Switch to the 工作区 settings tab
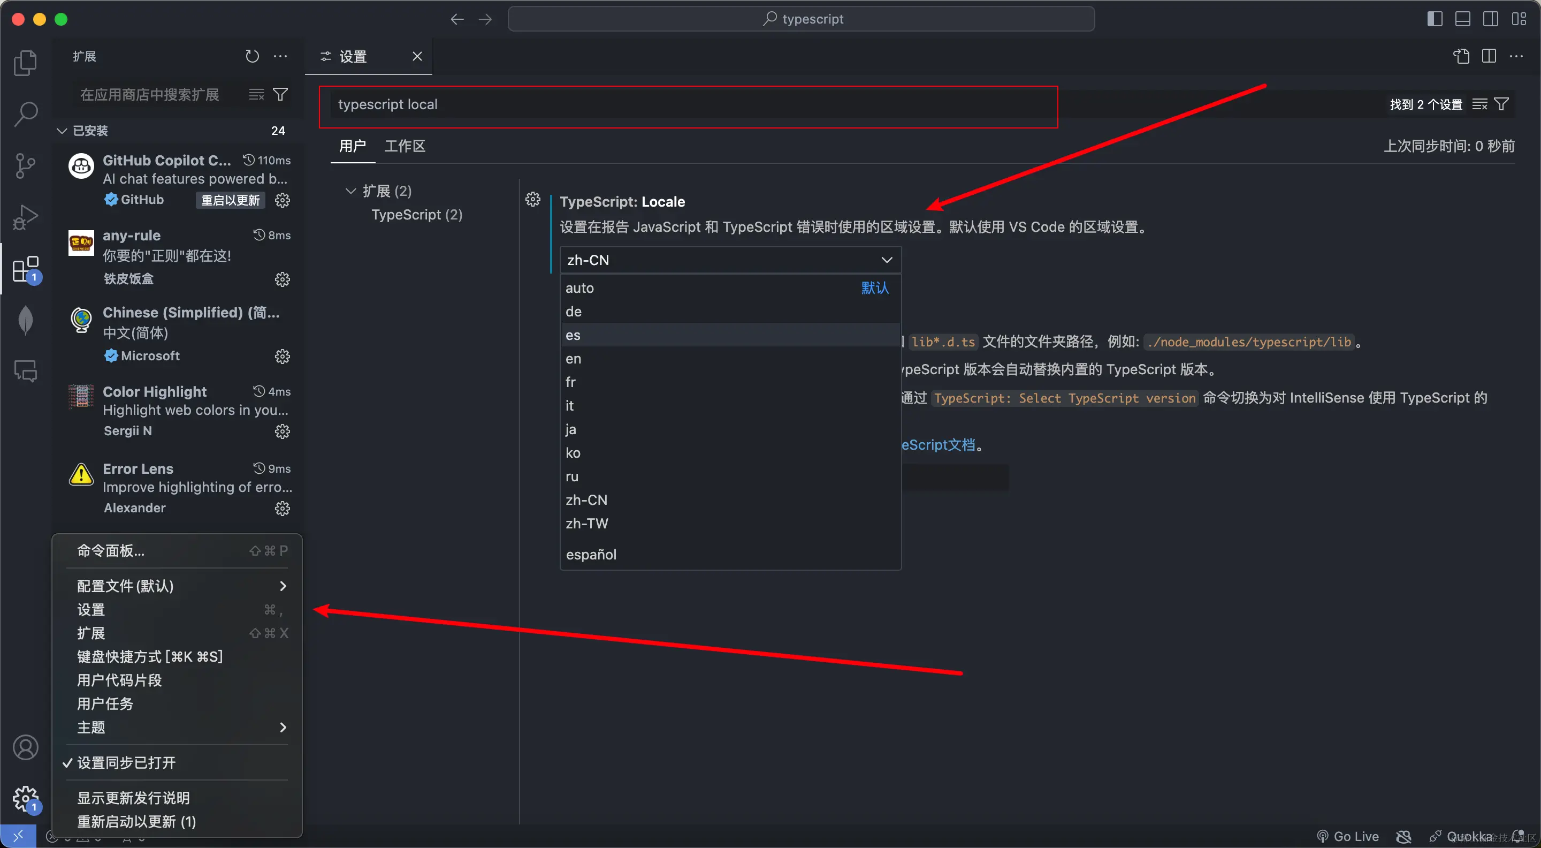 click(405, 146)
